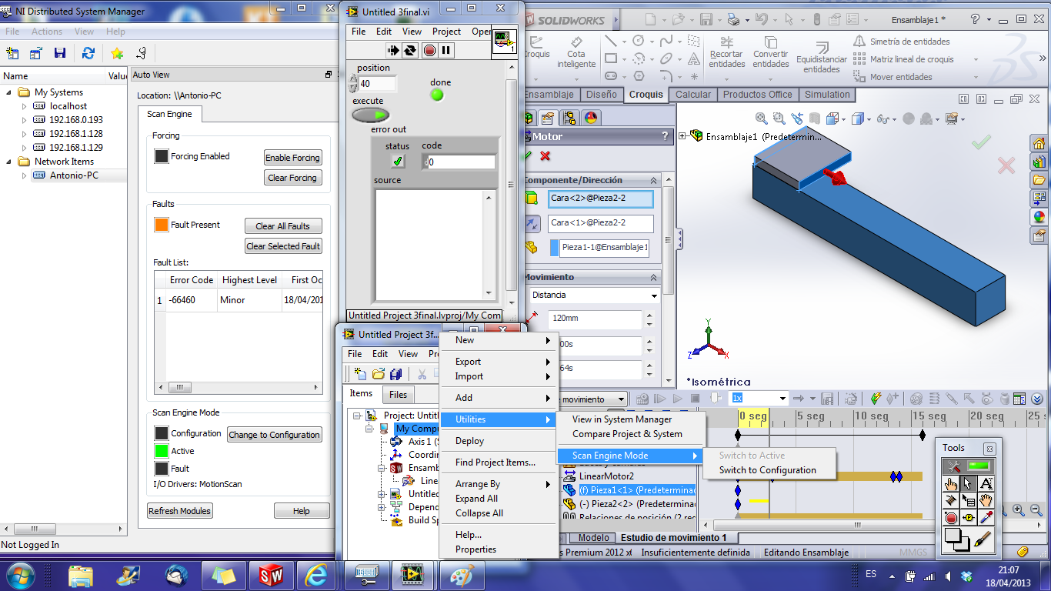Expand Ensamblaje1 tree in SolidWorks viewport
The image size is (1051, 591).
[x=682, y=136]
